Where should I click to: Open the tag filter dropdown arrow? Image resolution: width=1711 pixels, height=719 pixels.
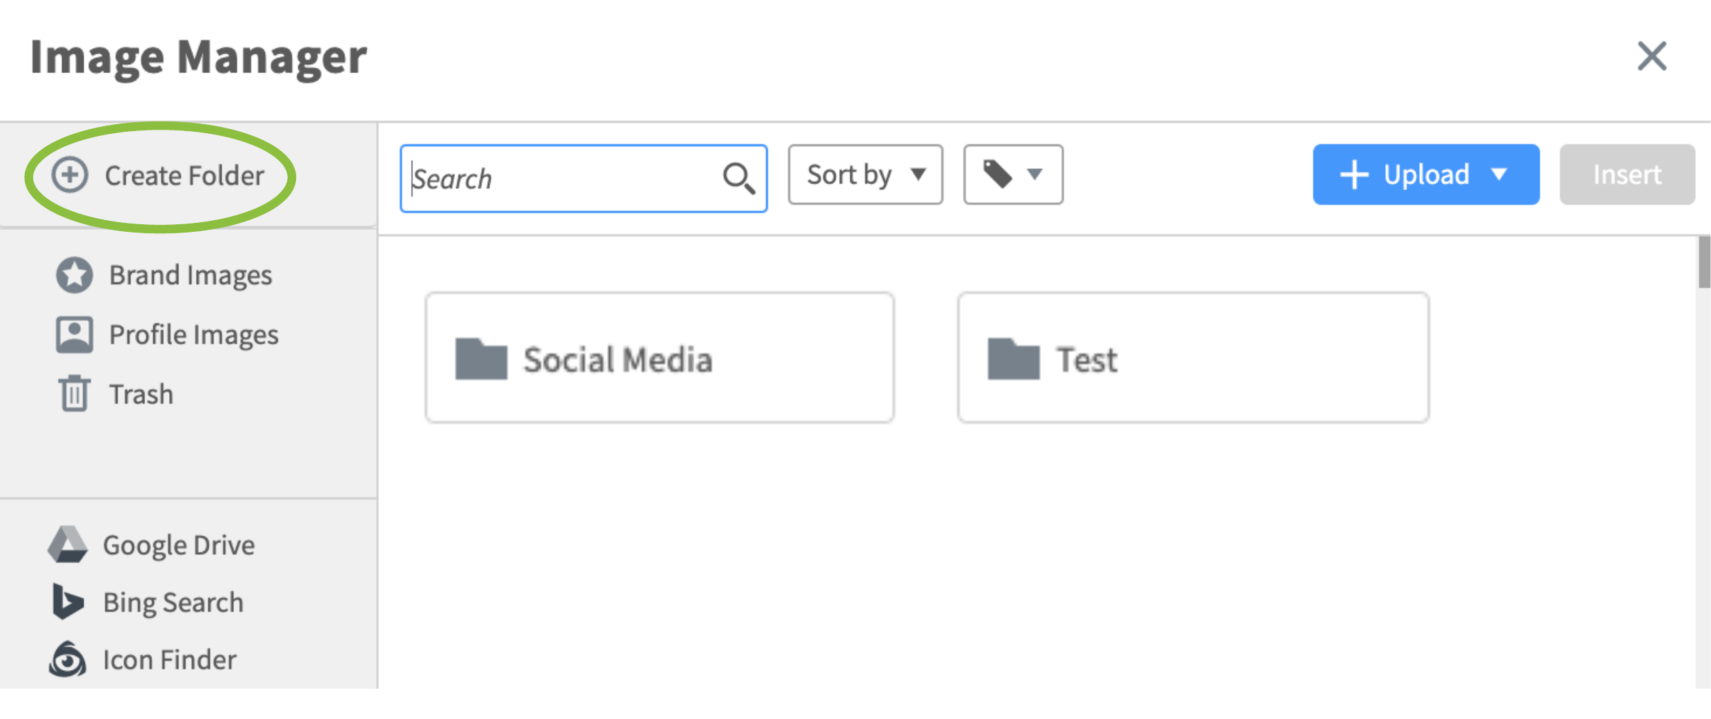[1035, 174]
